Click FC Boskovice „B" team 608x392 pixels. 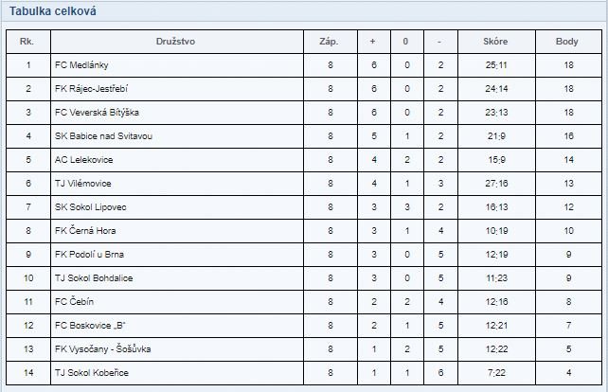click(90, 326)
